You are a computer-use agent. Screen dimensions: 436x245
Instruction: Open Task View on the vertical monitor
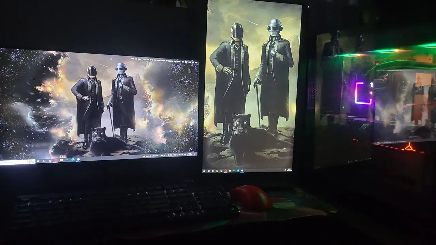click(213, 171)
